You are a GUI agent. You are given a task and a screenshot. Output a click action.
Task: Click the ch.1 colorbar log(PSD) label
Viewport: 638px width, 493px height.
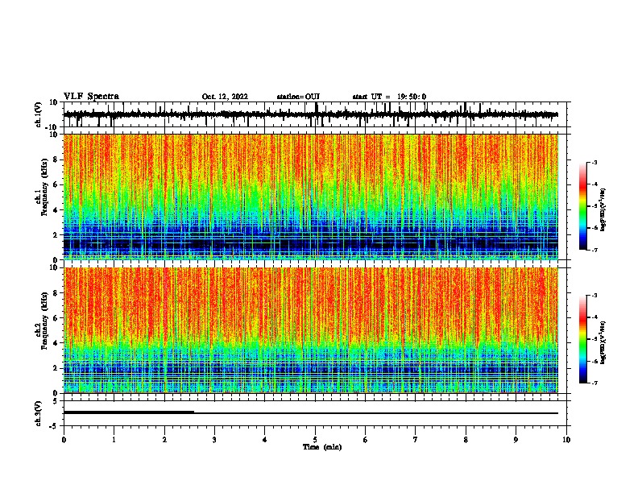click(x=603, y=210)
